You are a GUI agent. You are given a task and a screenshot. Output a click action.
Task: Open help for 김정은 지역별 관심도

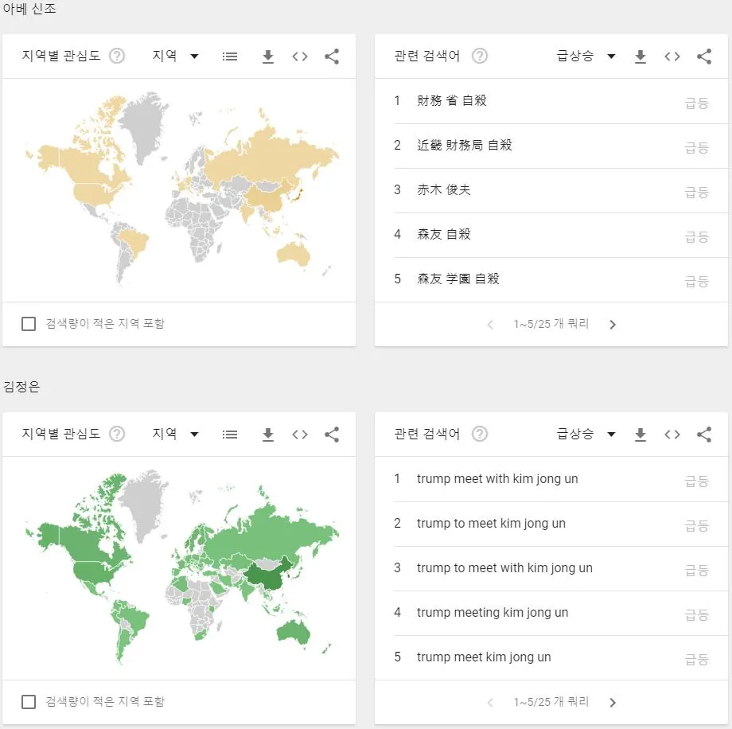(x=117, y=434)
